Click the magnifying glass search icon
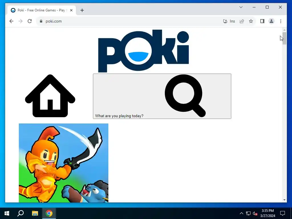The height and width of the screenshot is (219, 292). 185,96
